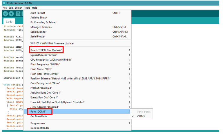Expand the Upload Speed "921600" submenu

pyautogui.click(x=44, y=55)
